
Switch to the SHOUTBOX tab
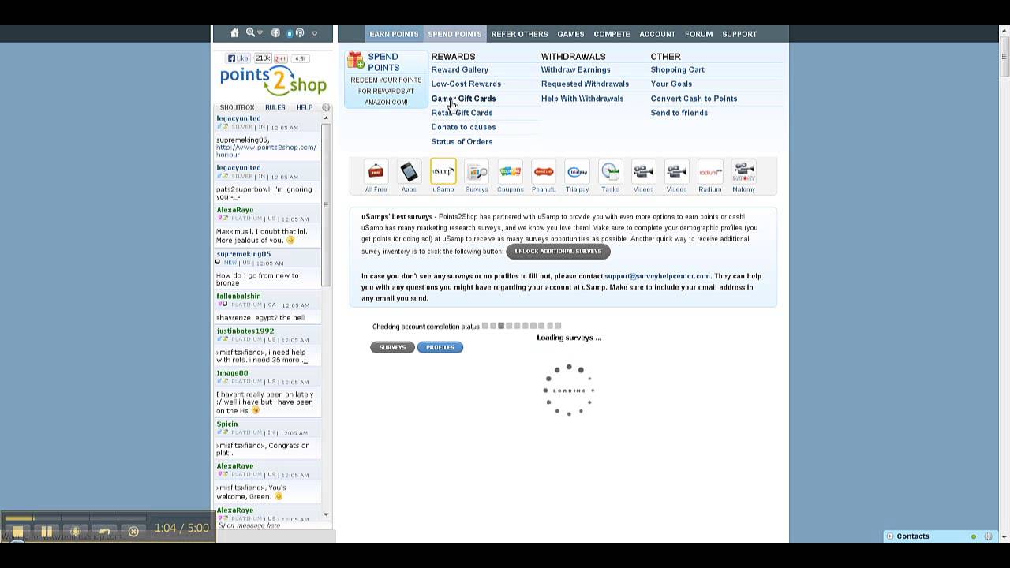click(x=237, y=107)
